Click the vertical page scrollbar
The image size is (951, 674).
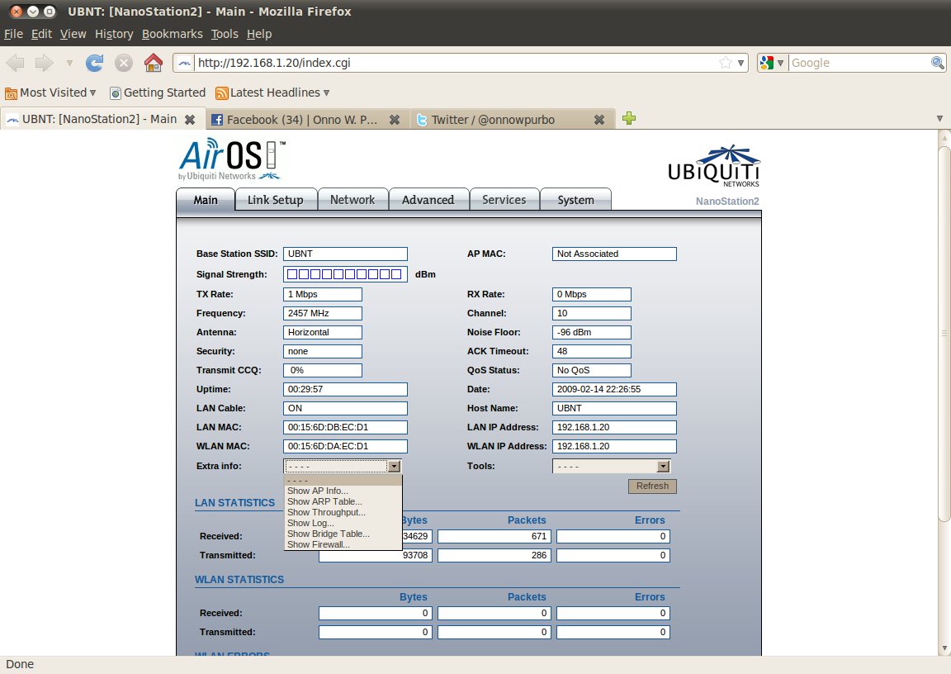click(944, 330)
